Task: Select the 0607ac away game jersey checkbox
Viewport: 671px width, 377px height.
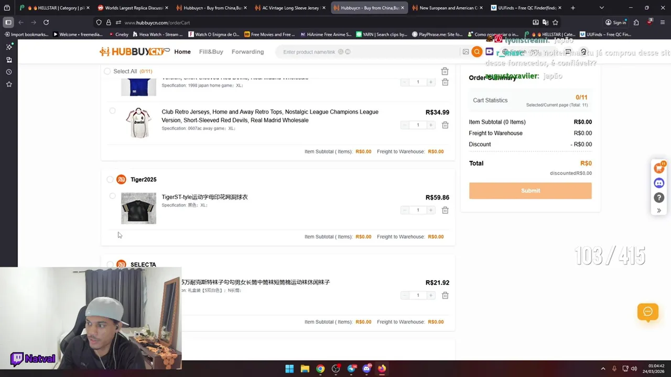Action: (x=112, y=111)
